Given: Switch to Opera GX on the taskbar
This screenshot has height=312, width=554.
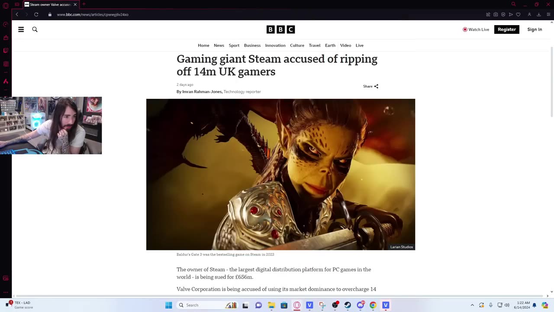Looking at the screenshot, I should tap(297, 305).
